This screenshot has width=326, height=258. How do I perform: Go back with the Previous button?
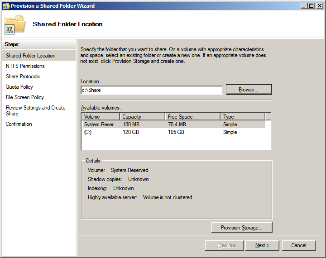(x=224, y=245)
